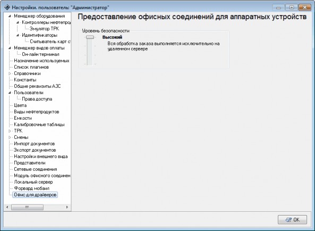The image size is (315, 231).
Task: Open the Локальный сервер settings page
Action: (x=33, y=182)
